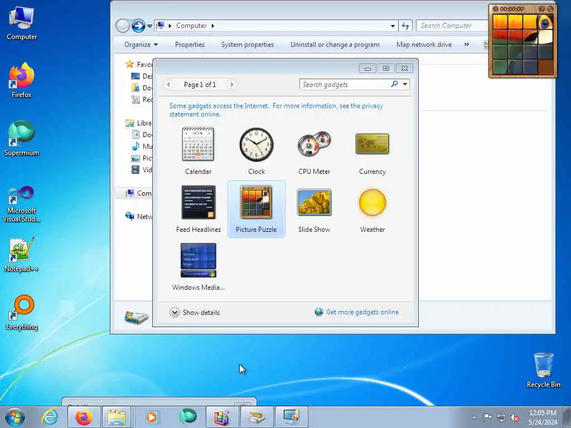Switch to Windows Explorer taskbar button
This screenshot has width=571, height=428.
click(117, 417)
